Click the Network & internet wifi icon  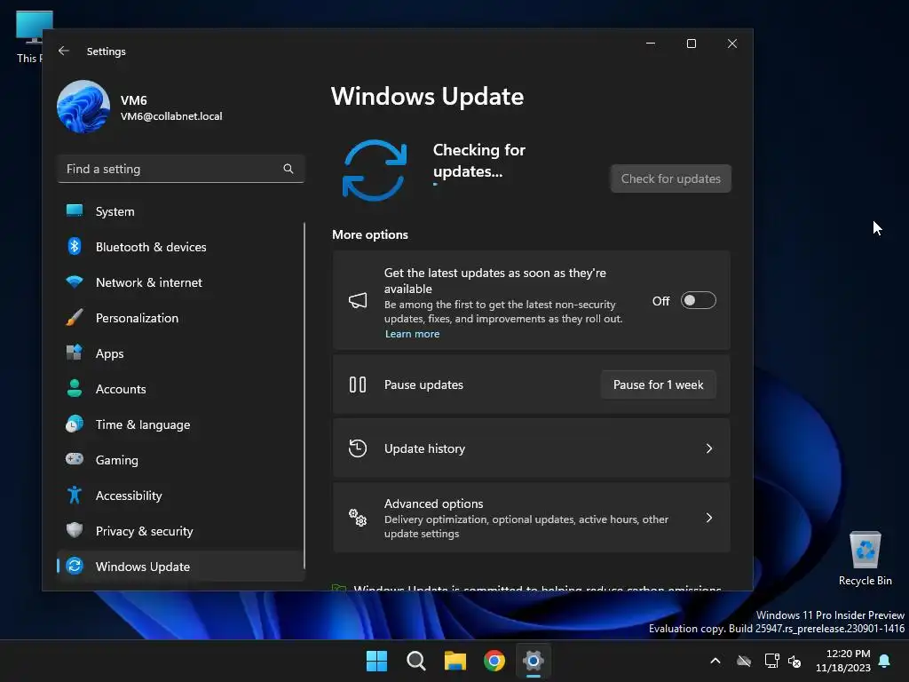(x=75, y=282)
